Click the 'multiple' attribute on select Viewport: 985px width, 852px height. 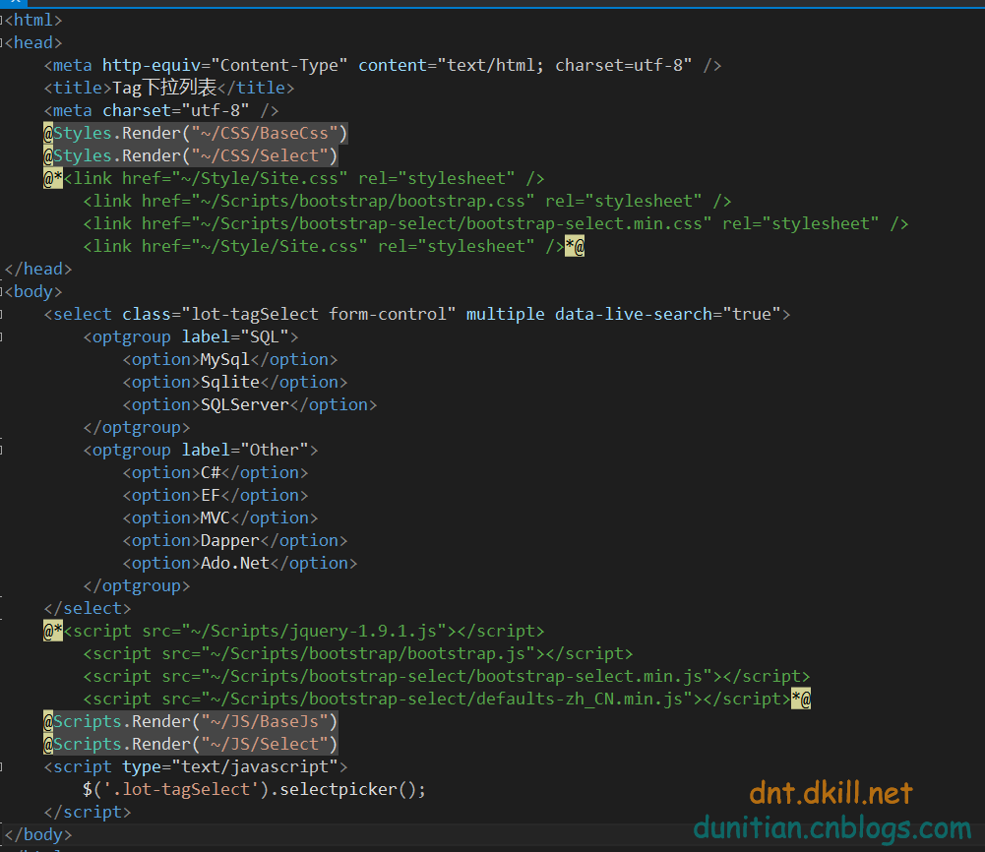click(505, 314)
